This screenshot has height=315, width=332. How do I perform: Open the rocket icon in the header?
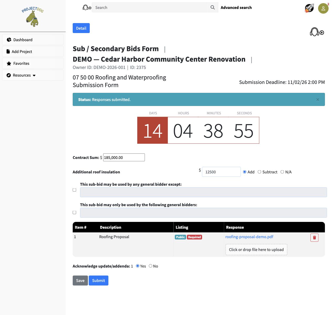point(309,8)
